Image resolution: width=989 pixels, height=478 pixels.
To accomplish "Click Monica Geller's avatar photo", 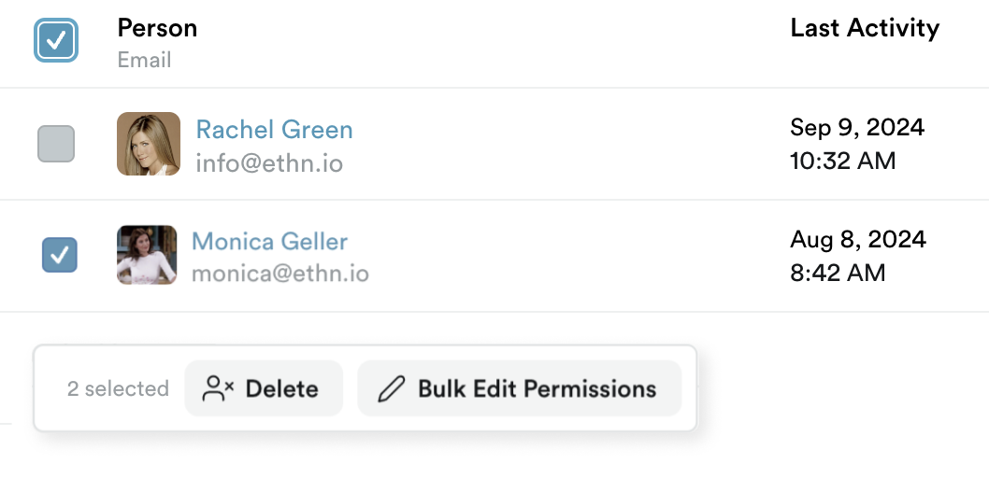I will click(x=147, y=255).
